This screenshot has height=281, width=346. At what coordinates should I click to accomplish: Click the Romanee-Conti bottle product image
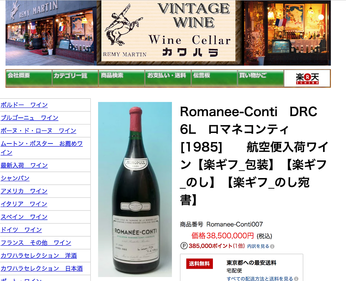tap(135, 189)
